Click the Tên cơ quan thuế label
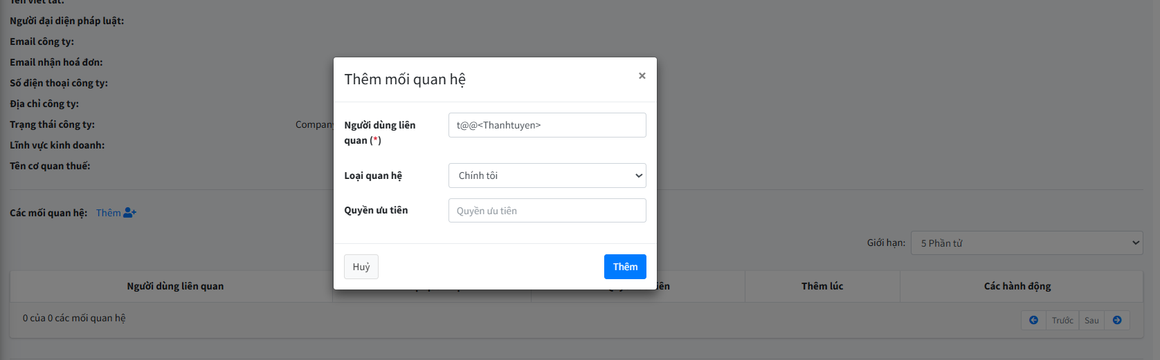The image size is (1160, 360). (50, 166)
